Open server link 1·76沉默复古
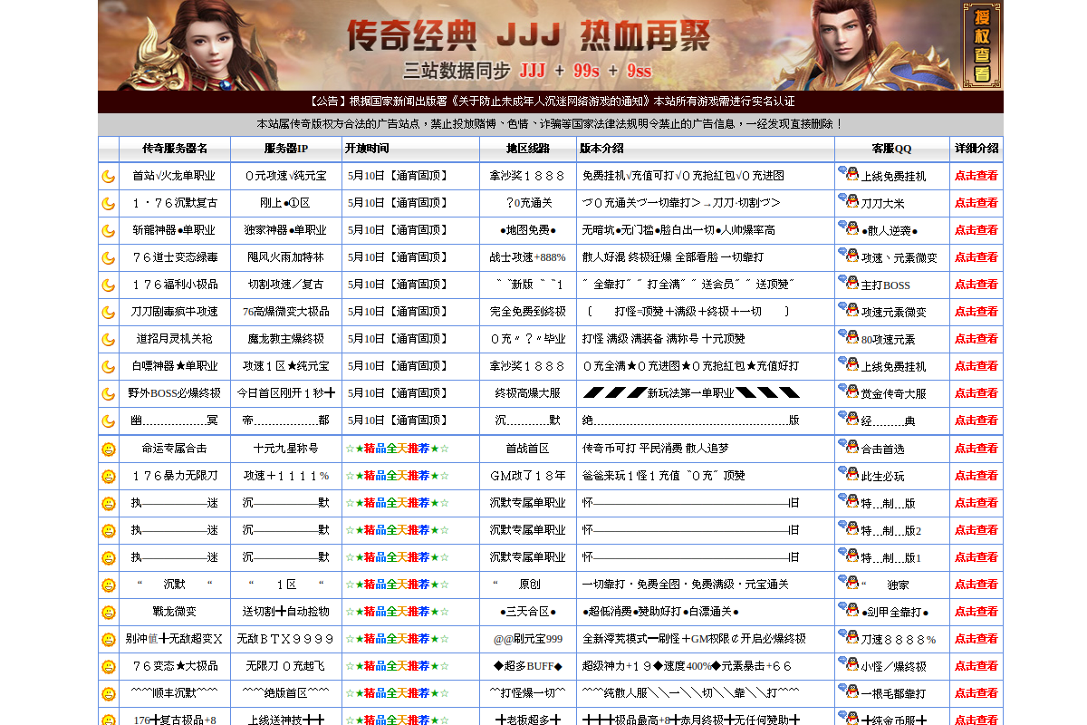Screen dimensions: 1087x725 click(x=174, y=203)
